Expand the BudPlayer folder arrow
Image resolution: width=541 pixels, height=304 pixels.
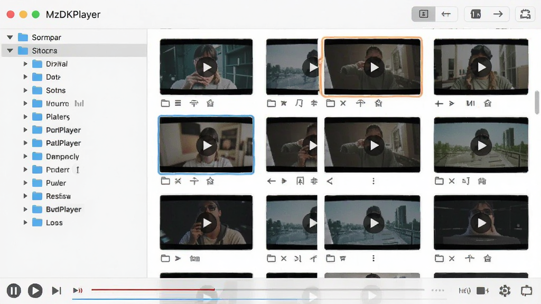click(x=25, y=209)
